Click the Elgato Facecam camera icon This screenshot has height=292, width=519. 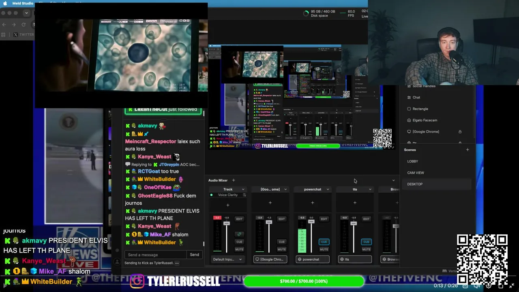[409, 120]
